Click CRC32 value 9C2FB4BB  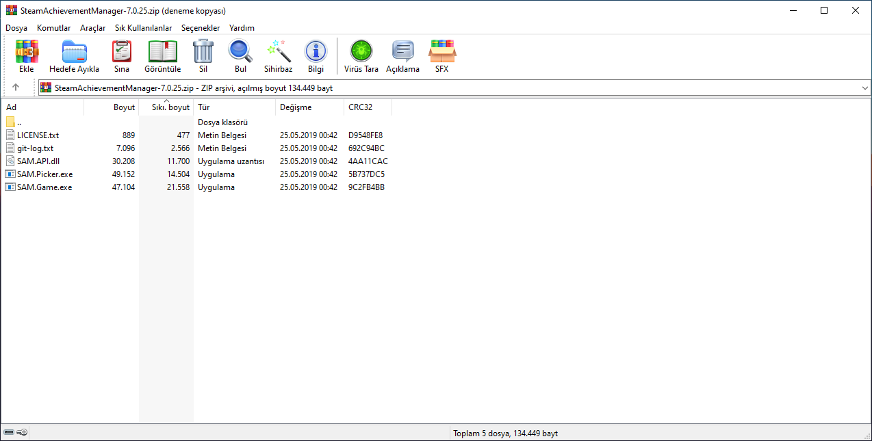(x=366, y=187)
